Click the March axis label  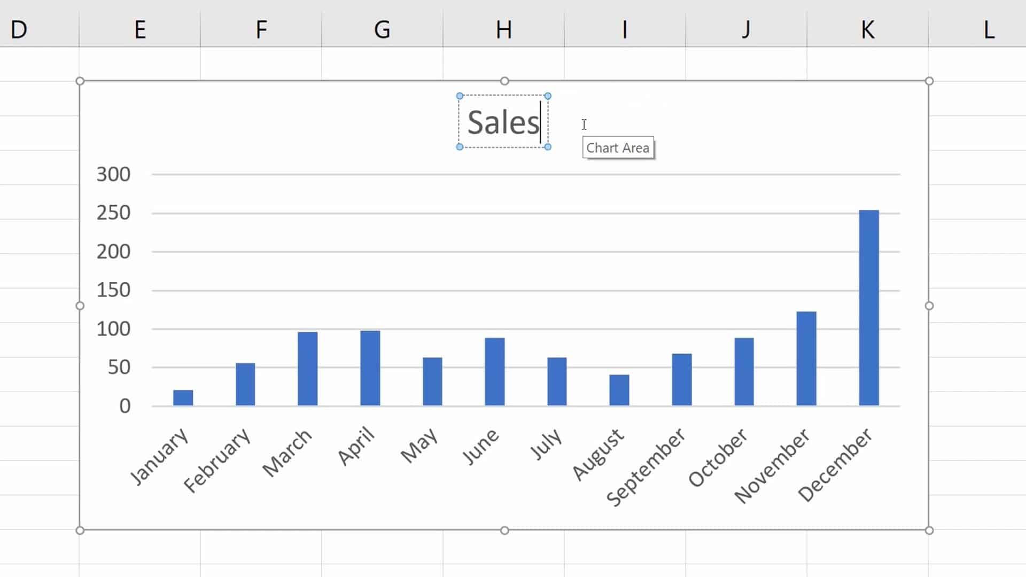pos(287,452)
